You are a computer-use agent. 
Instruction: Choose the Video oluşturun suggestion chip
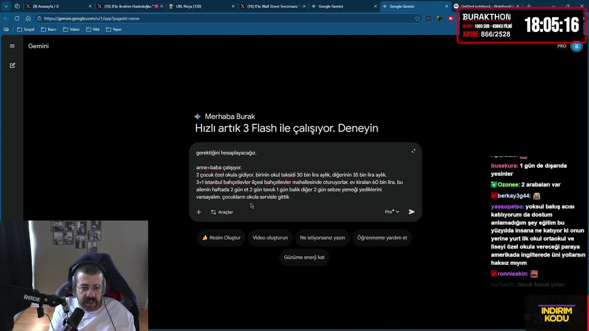point(270,238)
